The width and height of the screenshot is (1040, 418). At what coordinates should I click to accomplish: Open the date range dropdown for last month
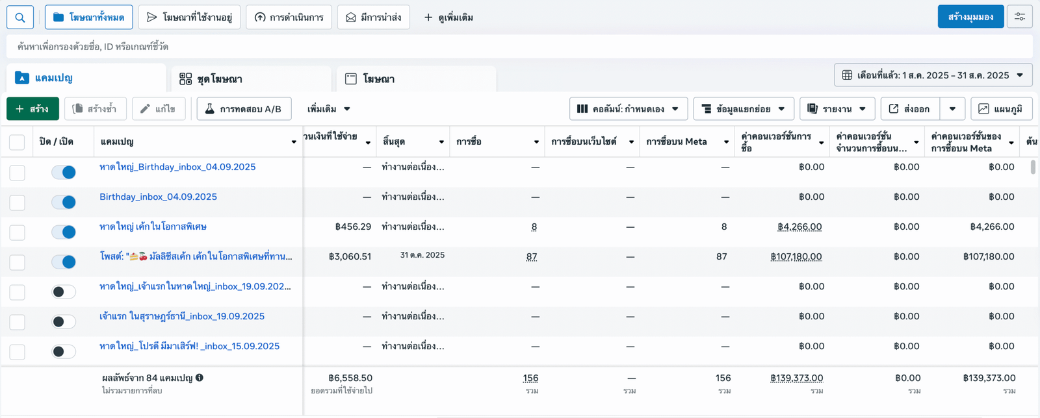pyautogui.click(x=933, y=75)
